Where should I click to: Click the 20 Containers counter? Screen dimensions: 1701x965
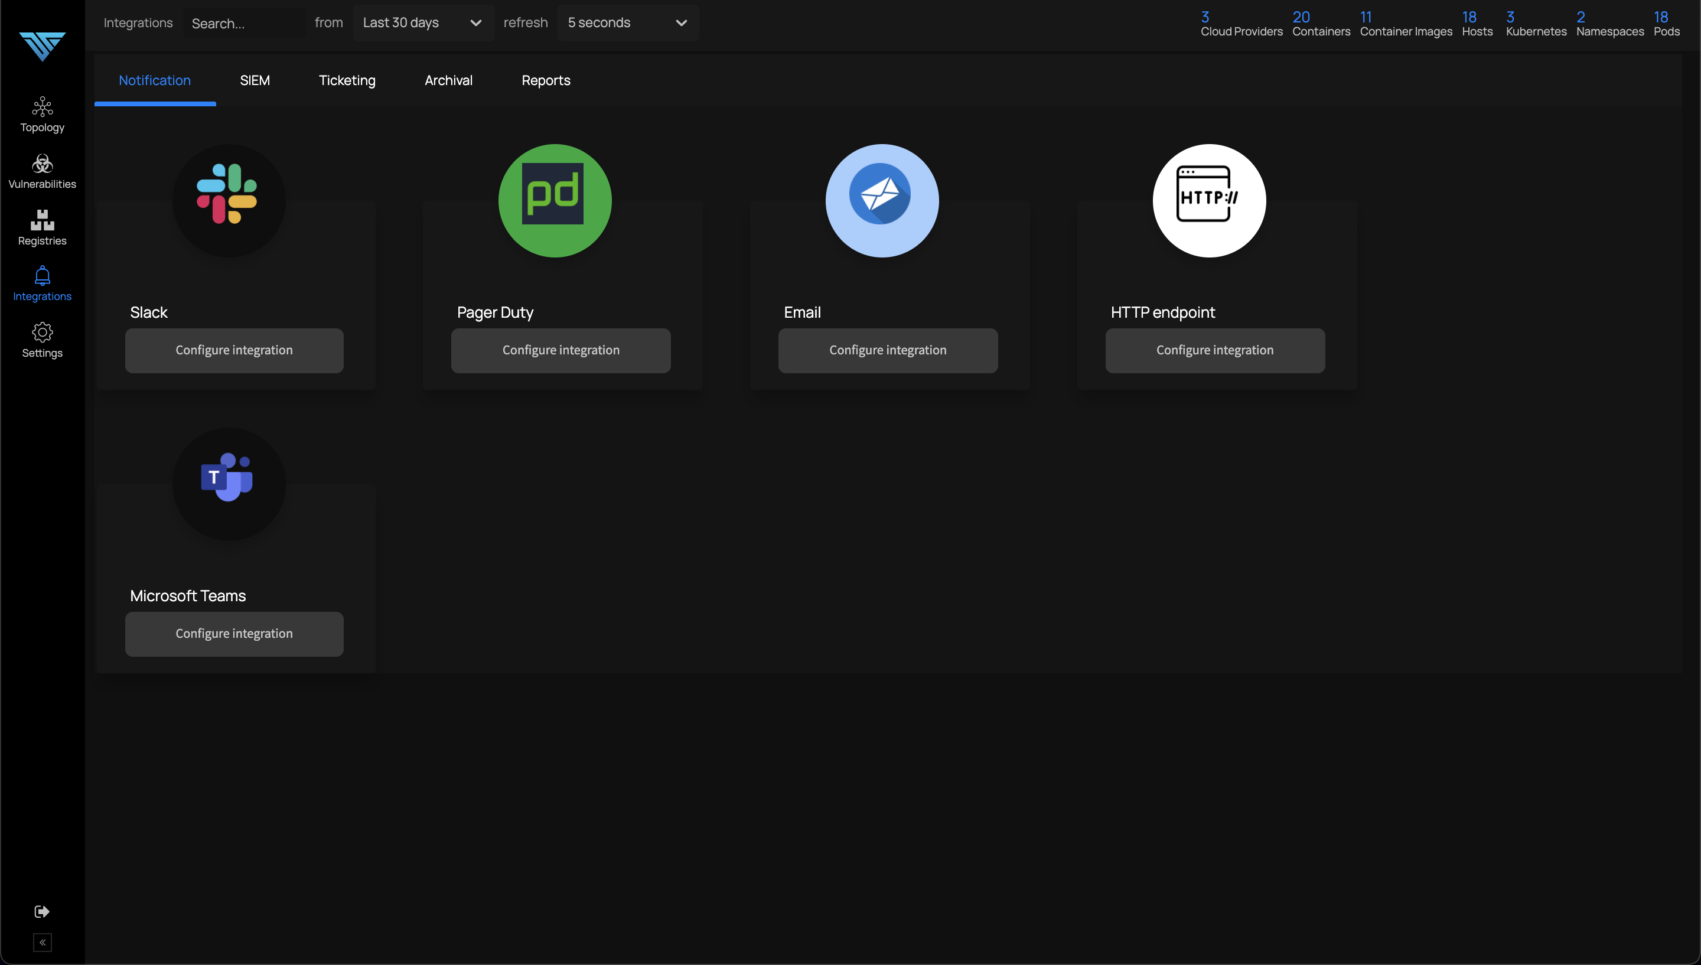coord(1321,24)
